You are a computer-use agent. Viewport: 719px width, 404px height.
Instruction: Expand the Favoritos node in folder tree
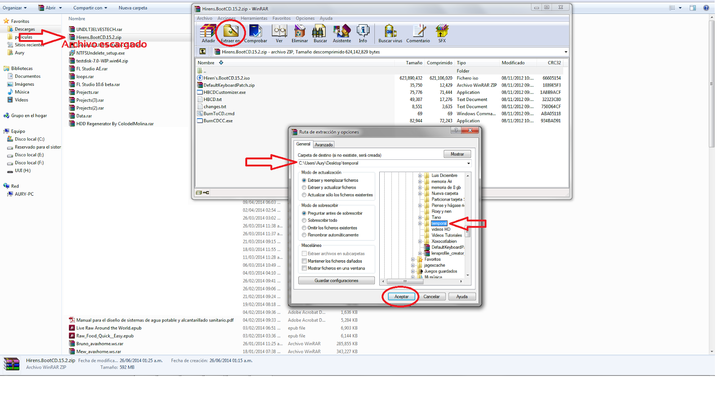(x=413, y=259)
